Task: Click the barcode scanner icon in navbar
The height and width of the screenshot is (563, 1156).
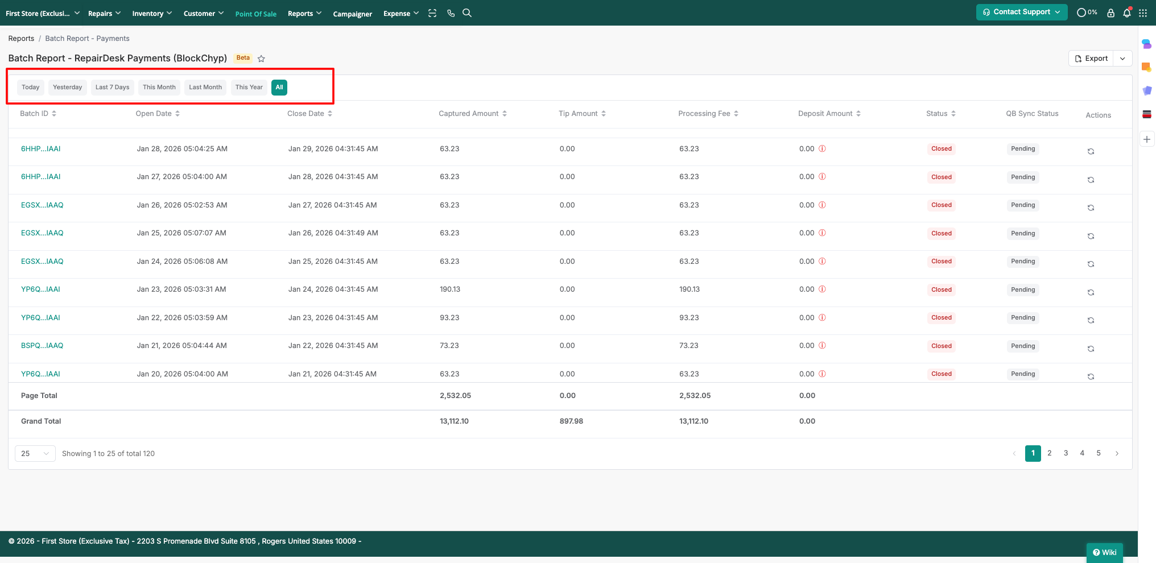Action: tap(432, 13)
